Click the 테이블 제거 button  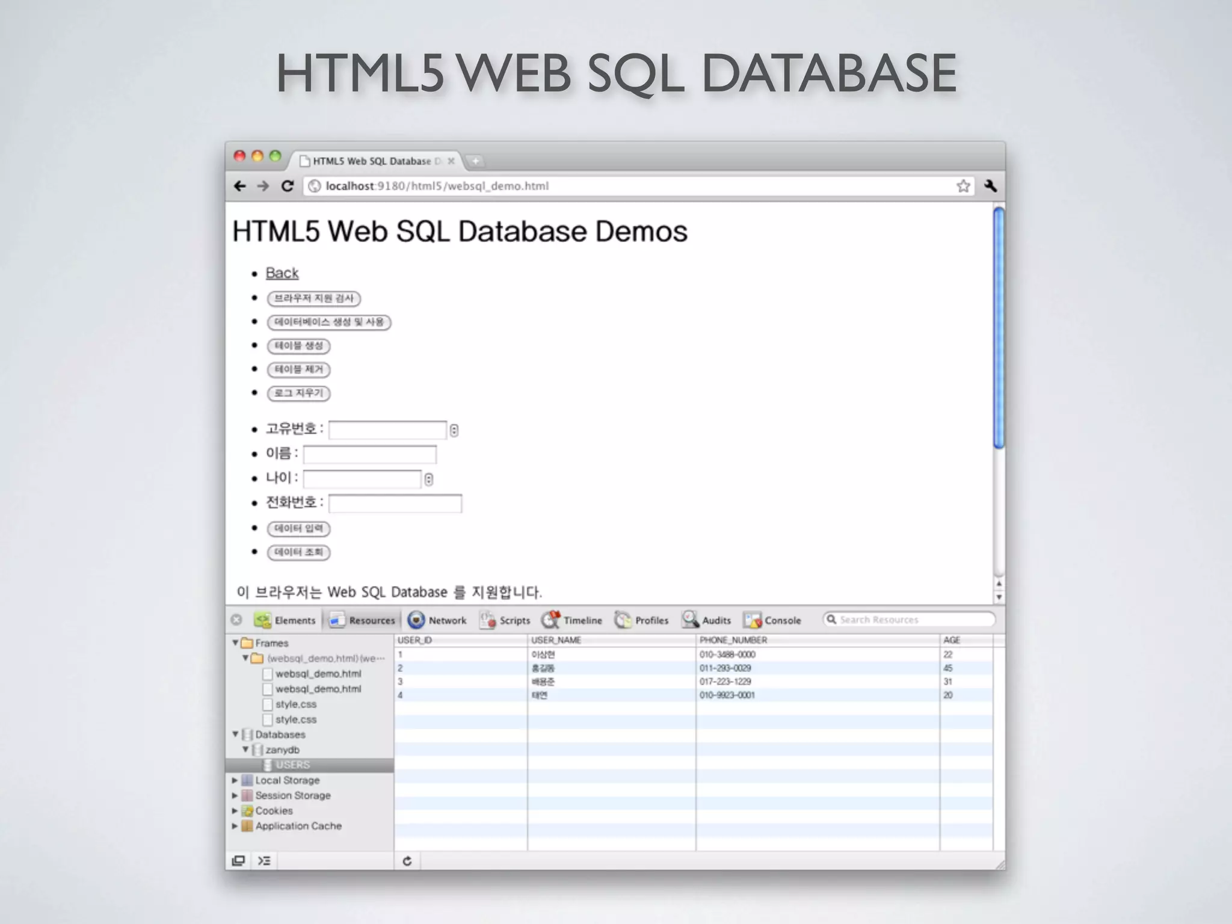299,369
